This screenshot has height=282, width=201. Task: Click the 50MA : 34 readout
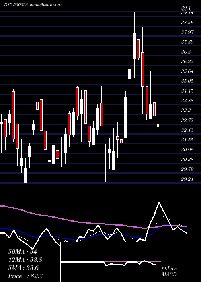coord(23,252)
